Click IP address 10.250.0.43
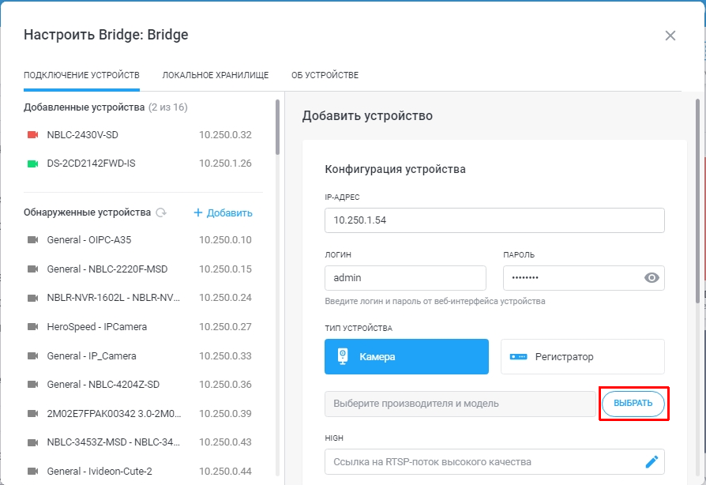The width and height of the screenshot is (706, 485). (226, 442)
